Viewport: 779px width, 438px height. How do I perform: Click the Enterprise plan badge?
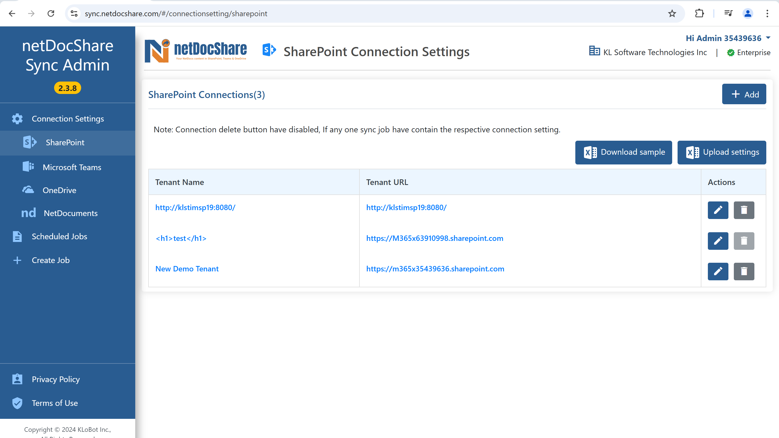[749, 53]
